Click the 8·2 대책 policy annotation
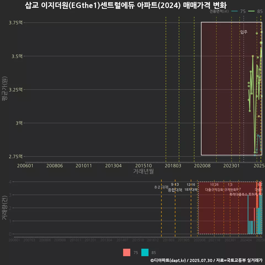 tap(161, 187)
